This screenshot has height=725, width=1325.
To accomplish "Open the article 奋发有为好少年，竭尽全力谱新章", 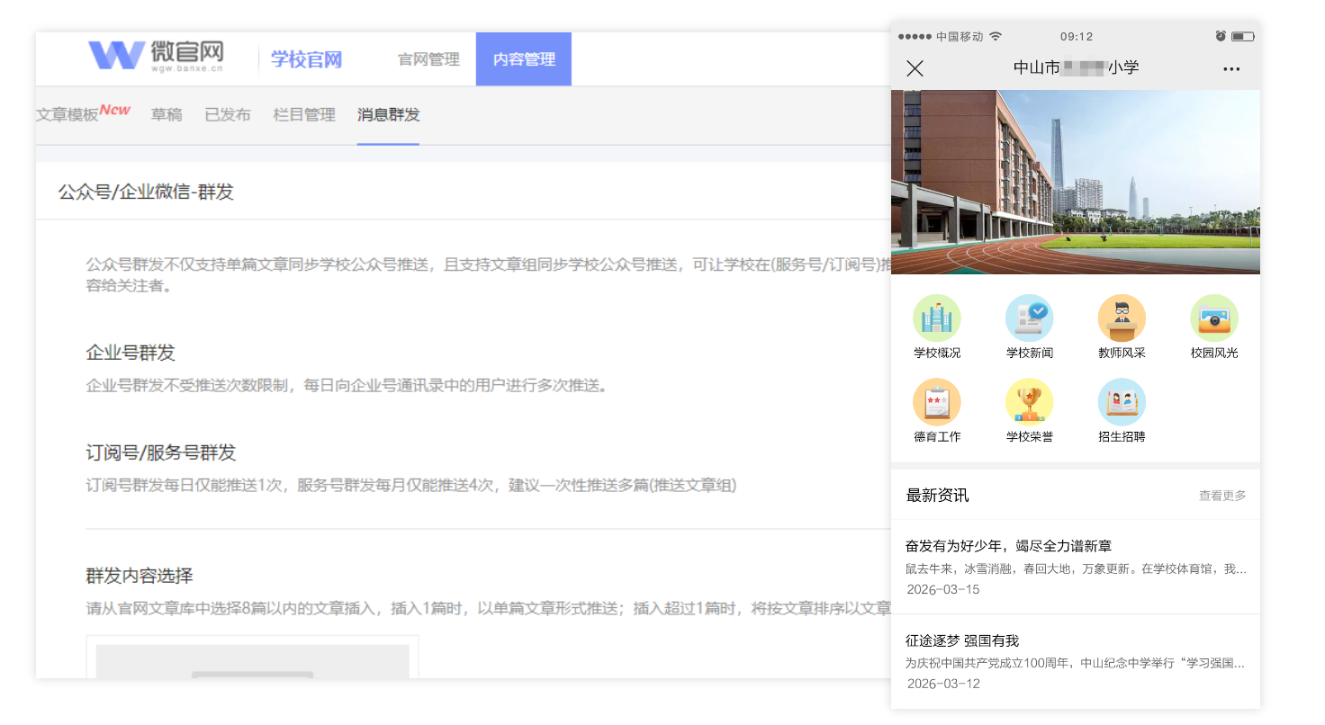I will pos(1008,546).
